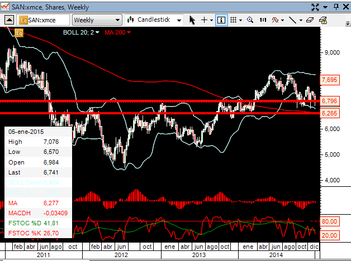Image resolution: width=351 pixels, height=261 pixels.
Task: Expand the crosshair options arrow
Action: 211,20
